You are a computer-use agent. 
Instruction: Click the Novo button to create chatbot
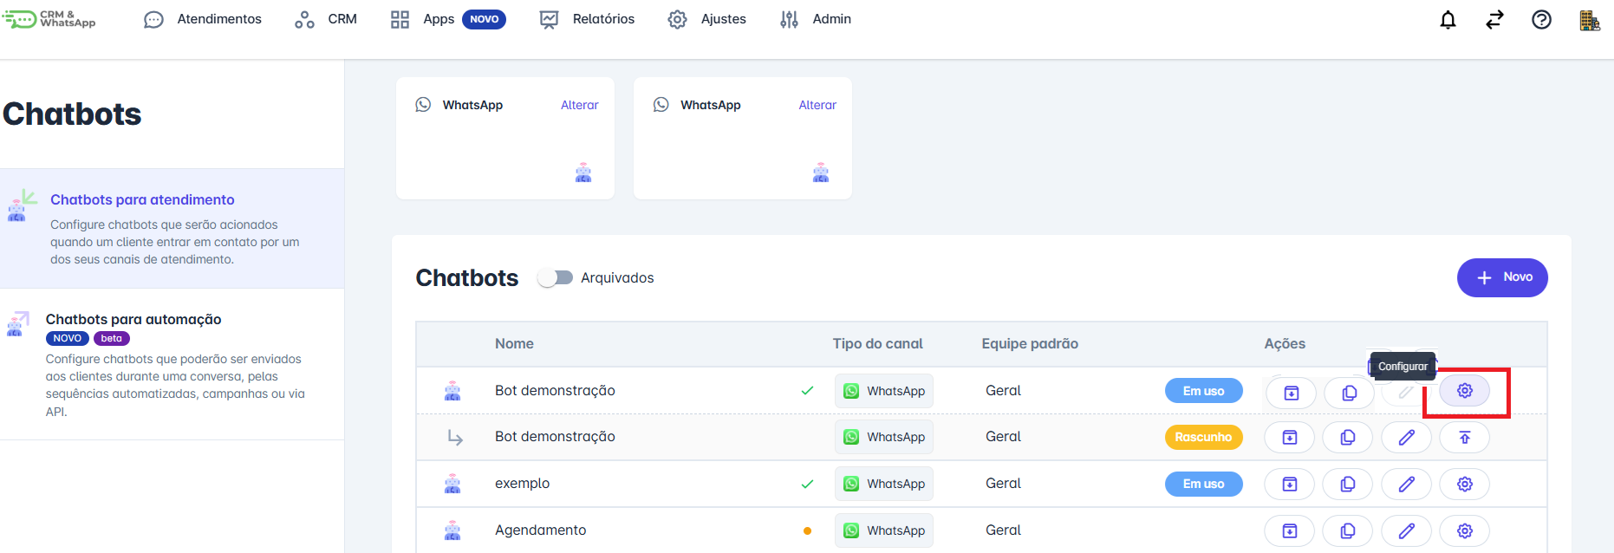pyautogui.click(x=1501, y=277)
